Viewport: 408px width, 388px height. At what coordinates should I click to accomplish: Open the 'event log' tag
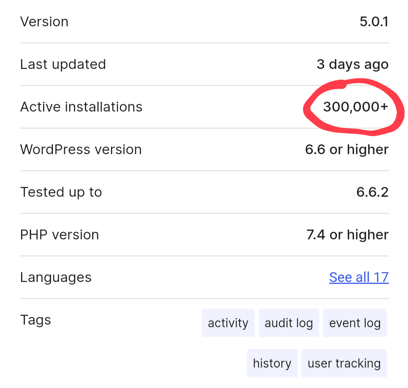coord(354,323)
